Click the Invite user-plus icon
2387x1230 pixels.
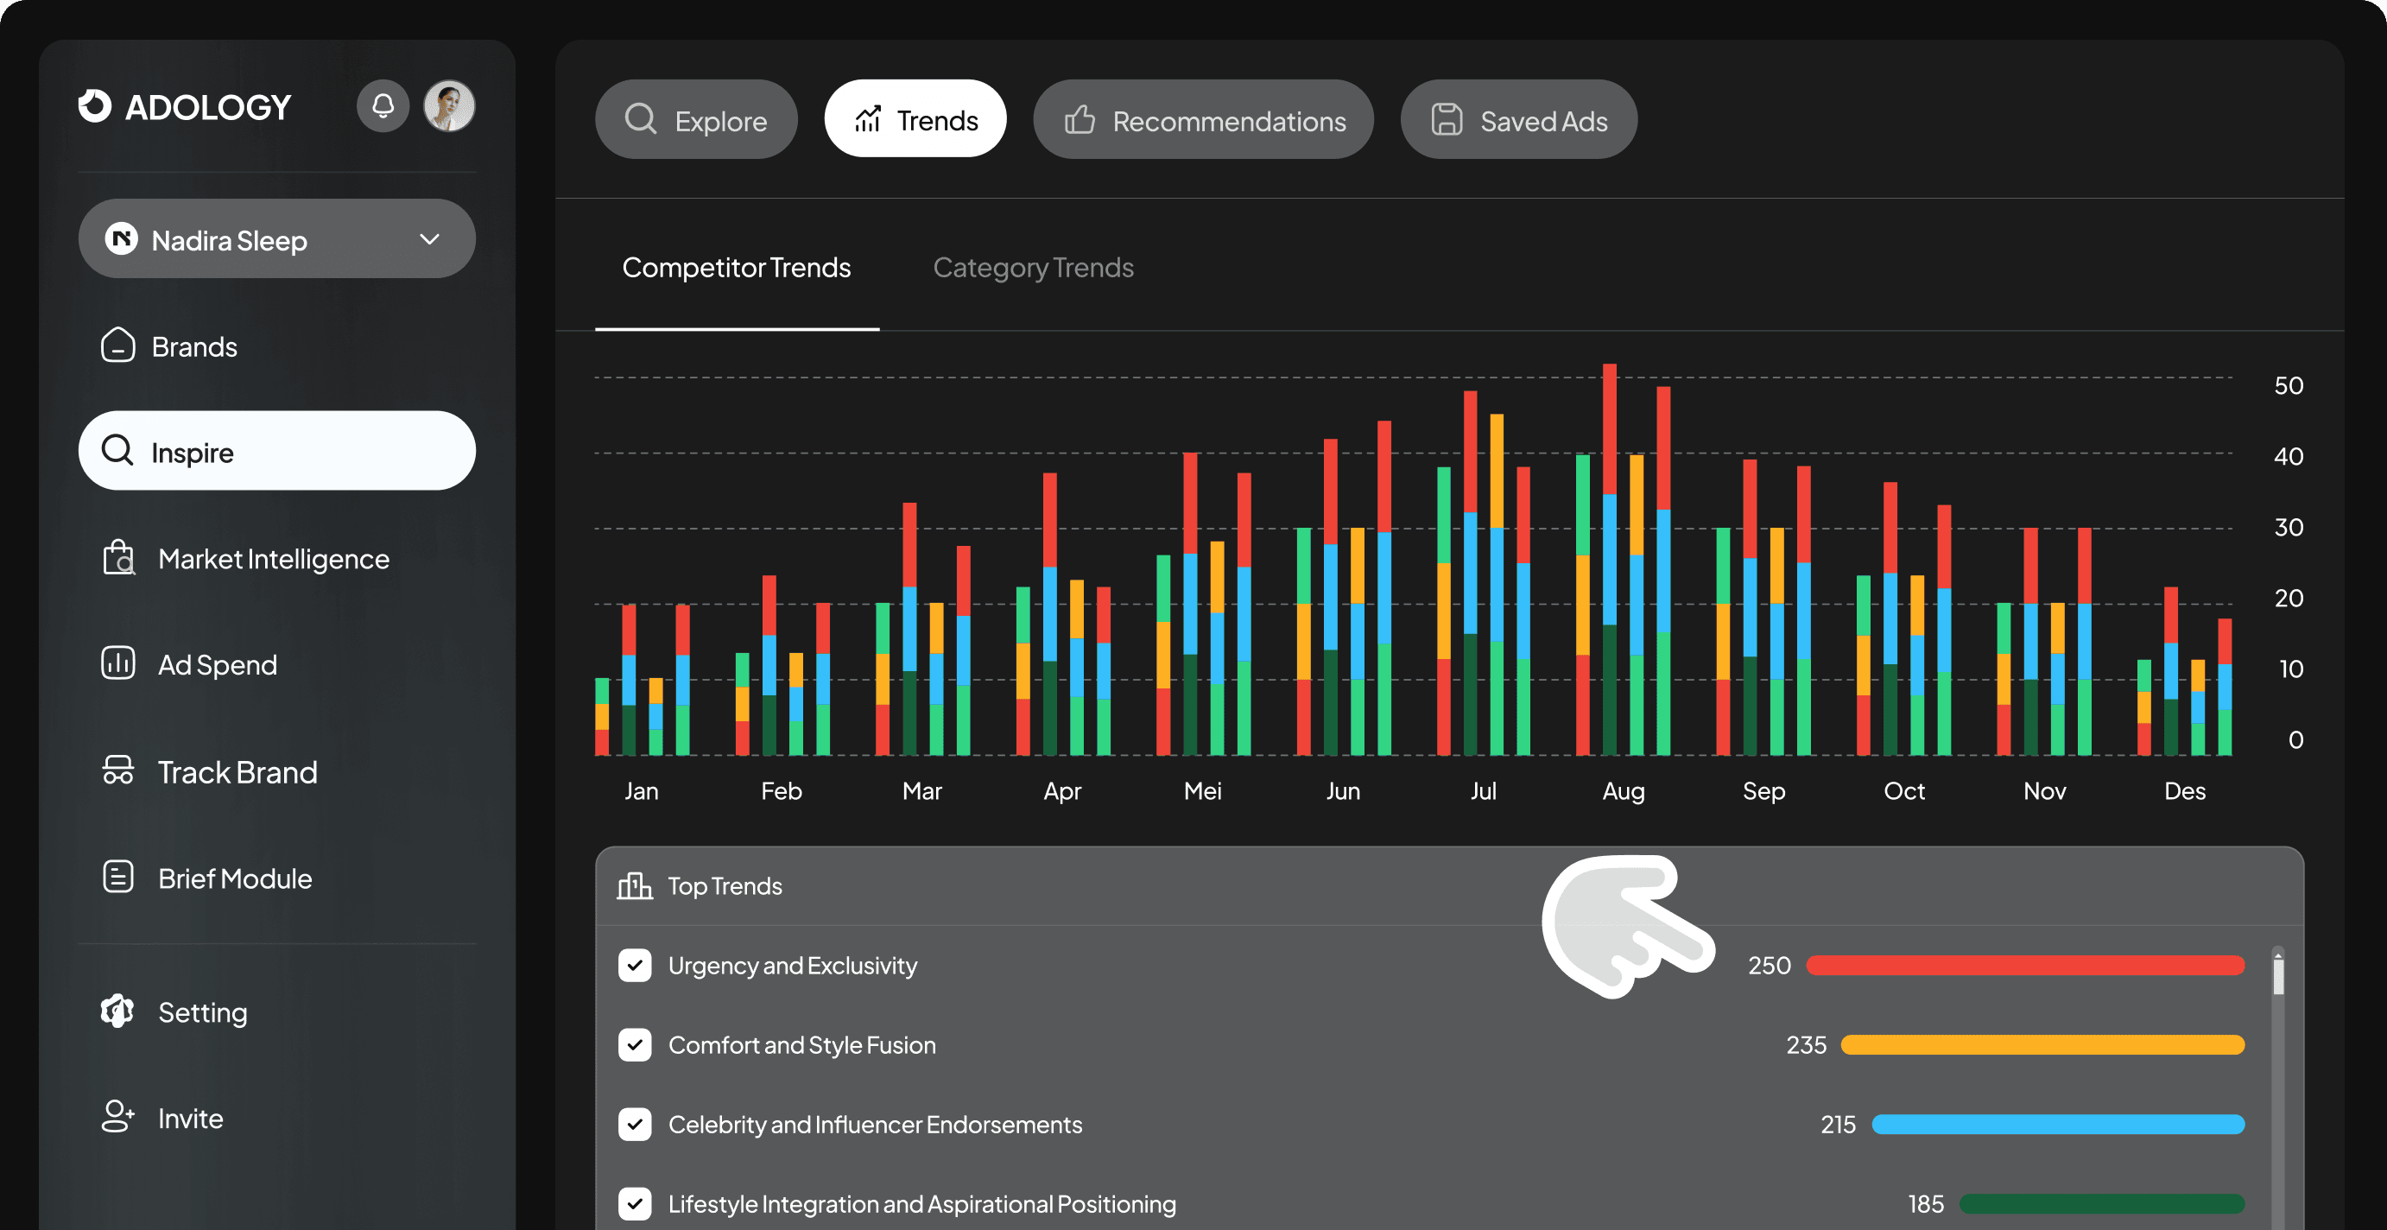117,1117
